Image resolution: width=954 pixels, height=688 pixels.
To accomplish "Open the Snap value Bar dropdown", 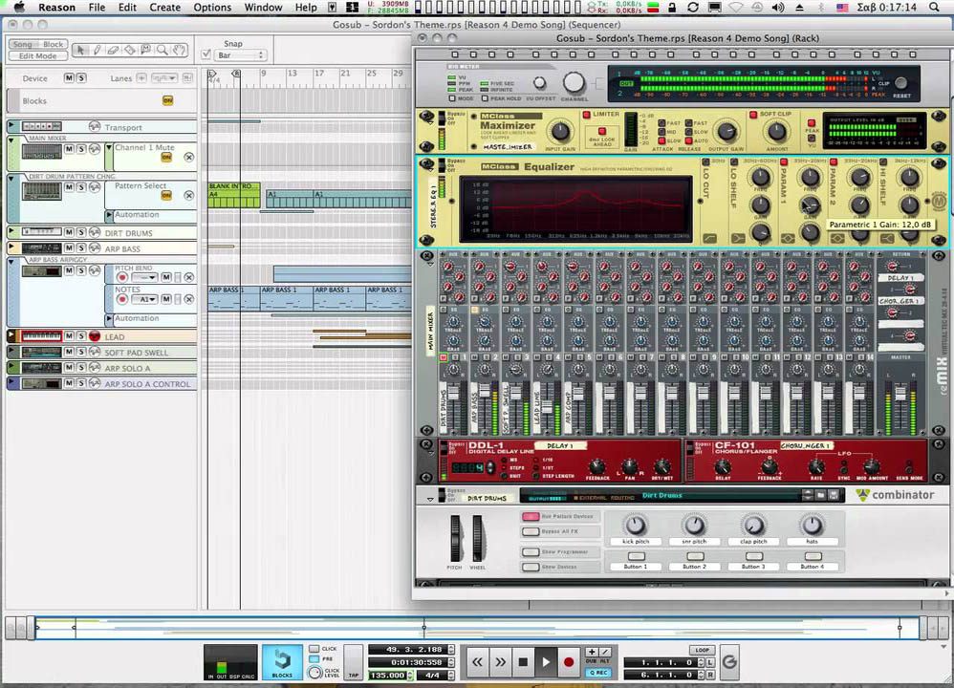I will (x=240, y=55).
